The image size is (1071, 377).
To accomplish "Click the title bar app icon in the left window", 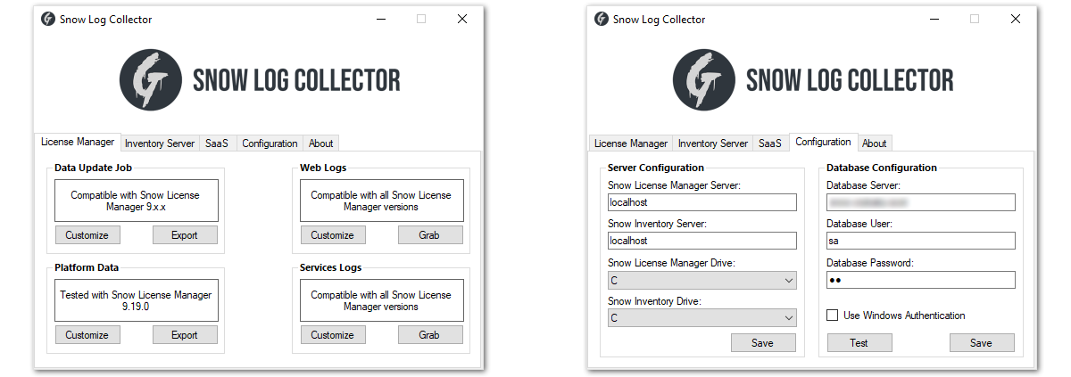I will click(x=48, y=19).
